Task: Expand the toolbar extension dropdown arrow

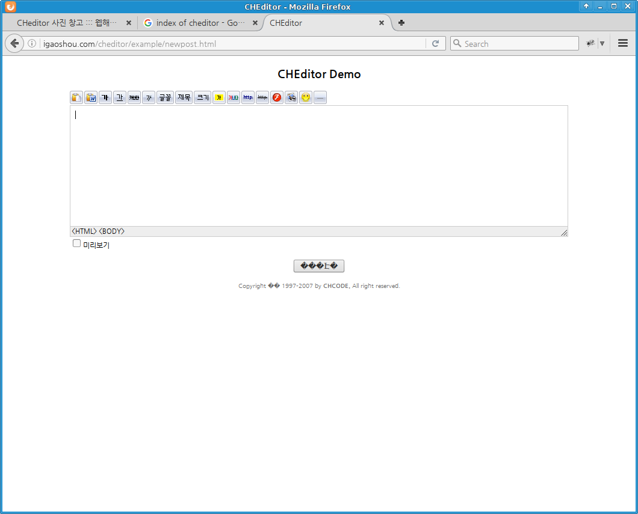Action: point(602,43)
